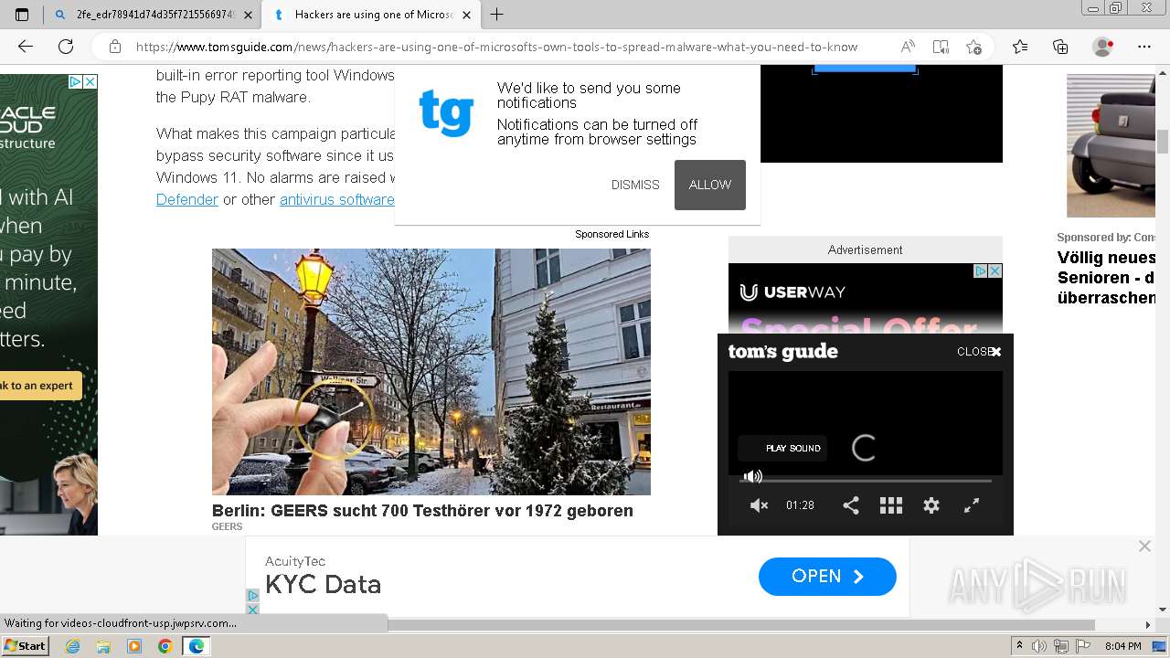Enter Immersive Reader mode
Screen dimensions: 1170x658
pos(941,47)
